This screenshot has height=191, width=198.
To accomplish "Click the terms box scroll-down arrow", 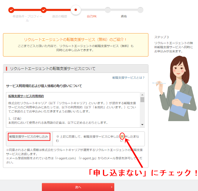I will point(142,125).
